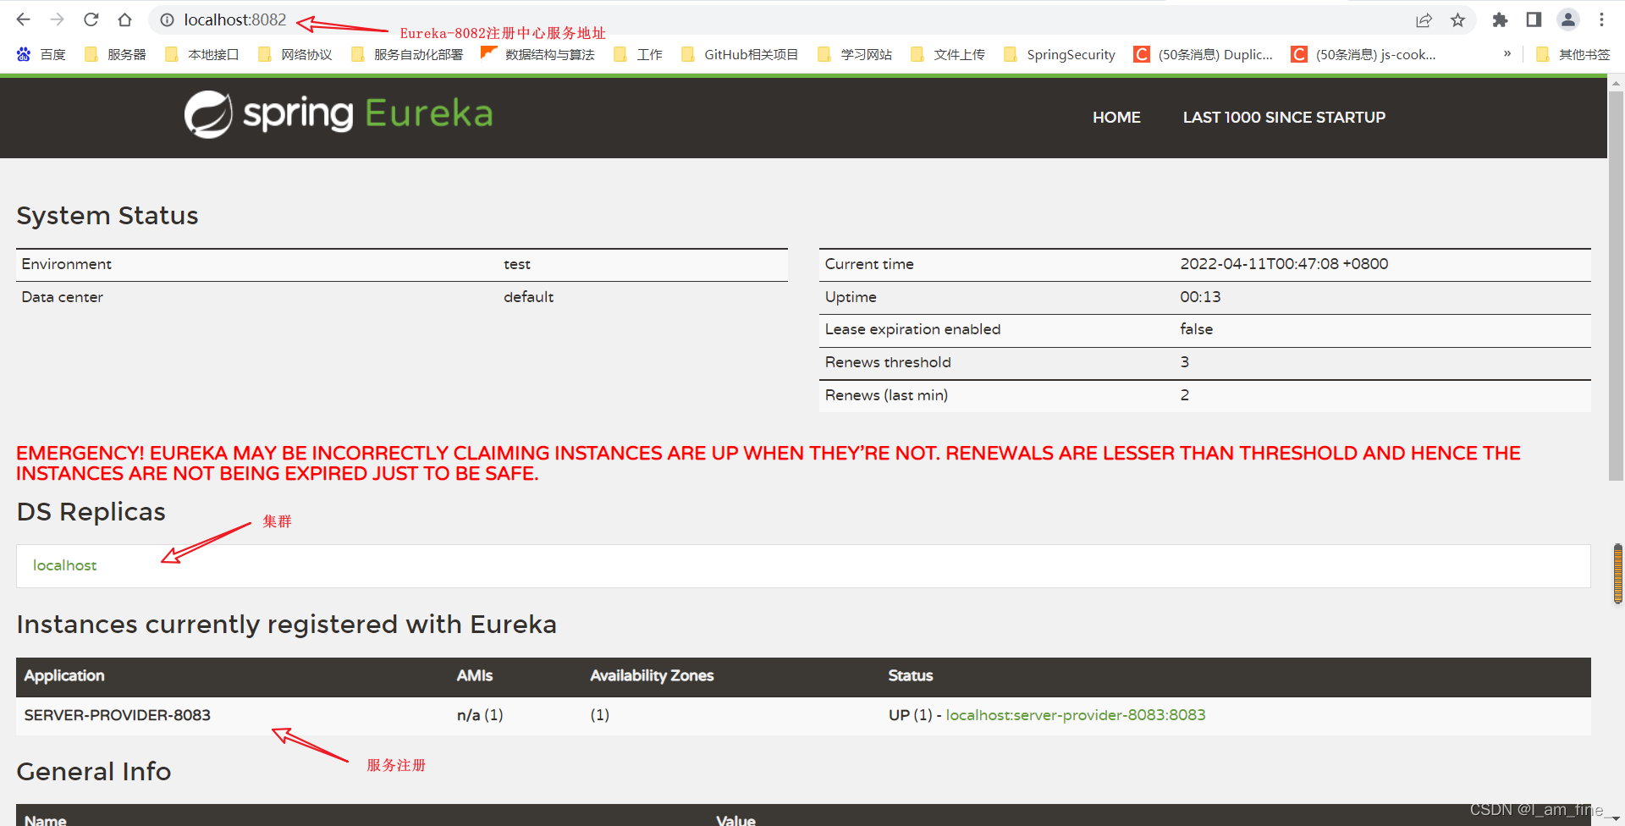Screen dimensions: 1625x826
Task: Click the System Status heading
Action: (x=107, y=216)
